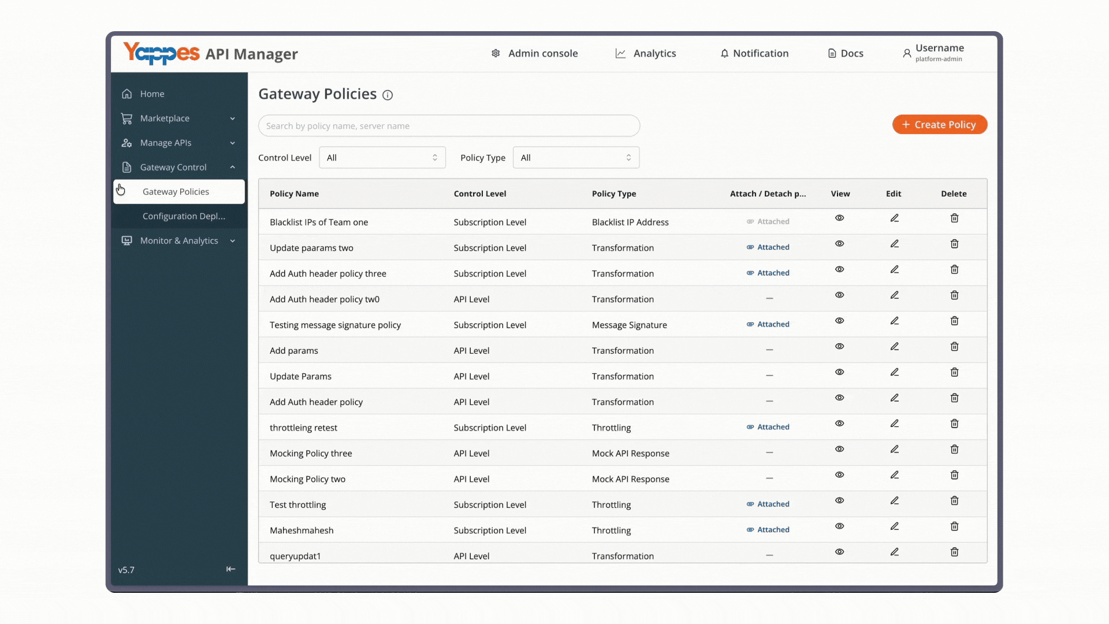Open the Admin console
This screenshot has height=624, width=1109.
[534, 53]
